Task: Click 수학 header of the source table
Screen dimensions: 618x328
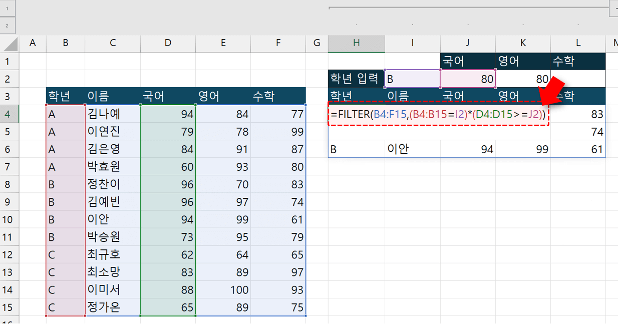Action: tap(278, 96)
